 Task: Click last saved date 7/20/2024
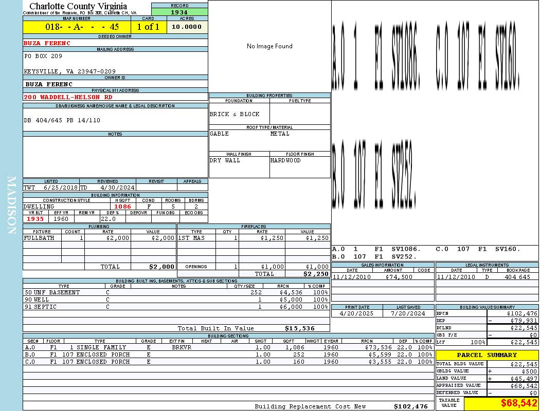click(x=408, y=314)
